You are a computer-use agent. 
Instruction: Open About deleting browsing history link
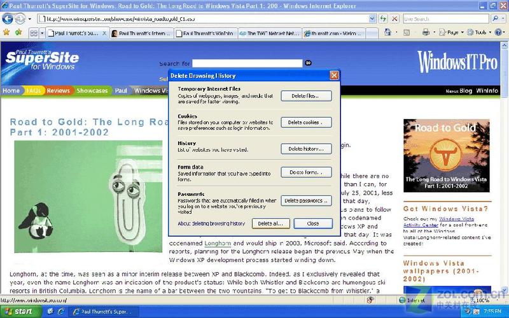click(211, 224)
